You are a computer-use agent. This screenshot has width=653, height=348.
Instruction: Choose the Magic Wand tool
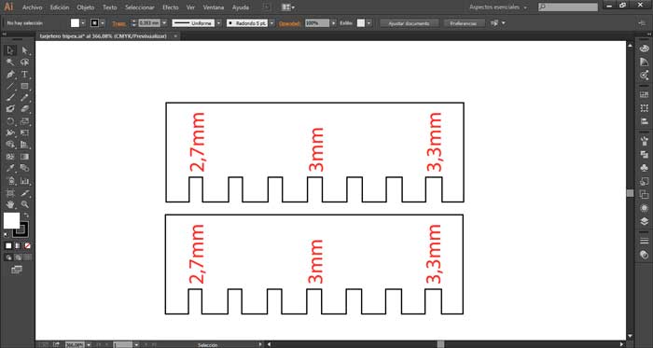pos(10,63)
